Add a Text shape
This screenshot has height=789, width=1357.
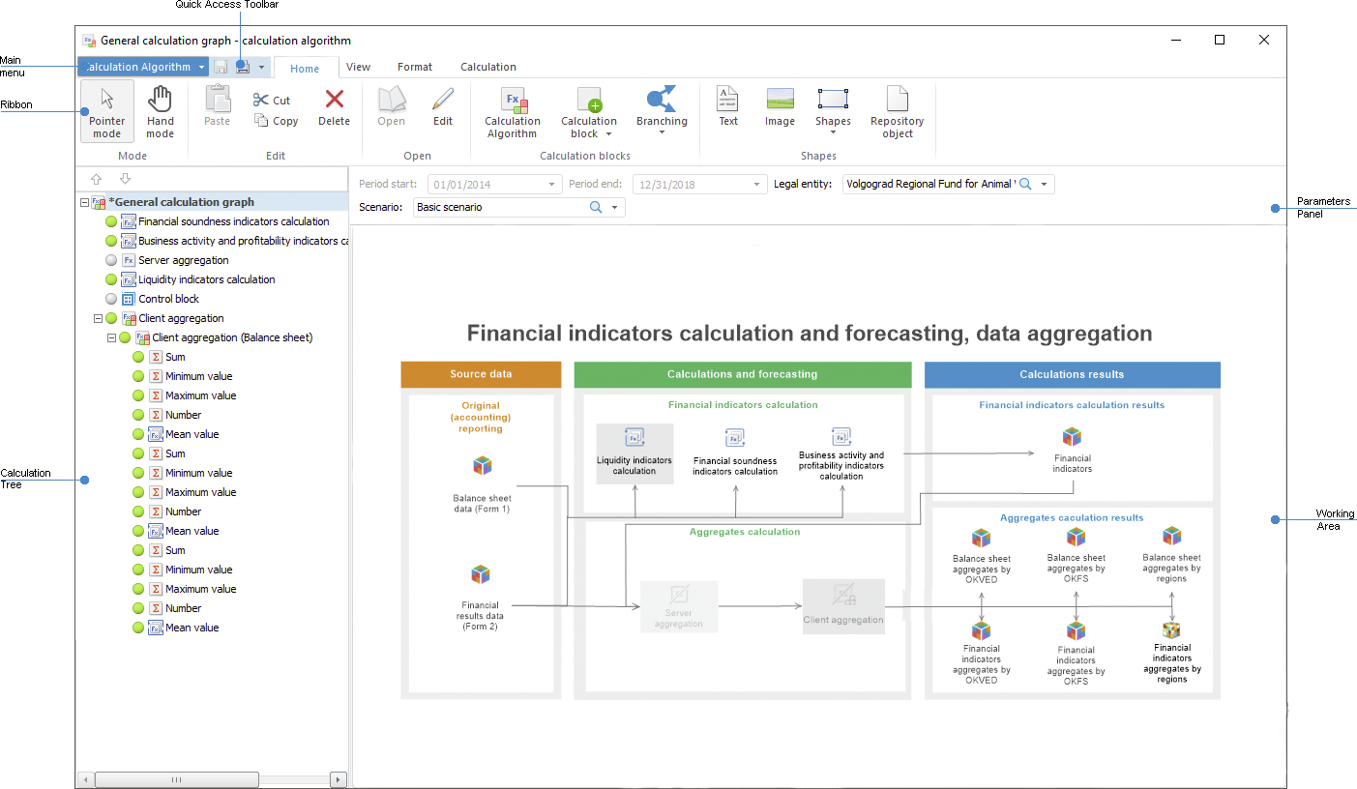727,106
